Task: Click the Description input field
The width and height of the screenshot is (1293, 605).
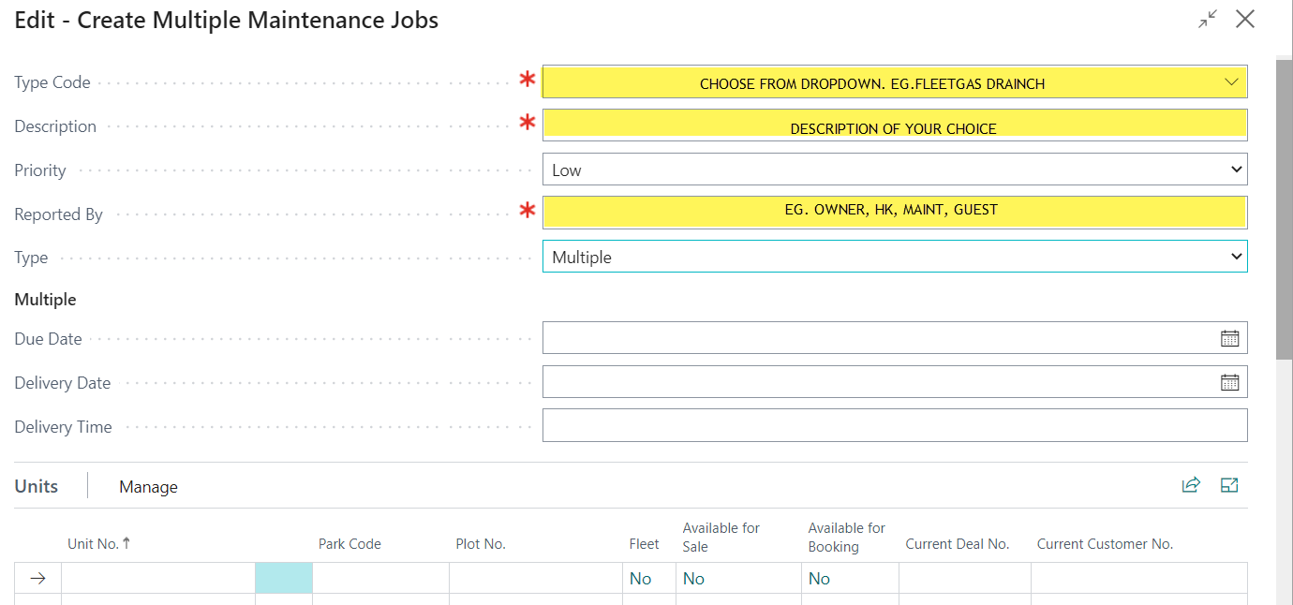Action: pos(894,126)
